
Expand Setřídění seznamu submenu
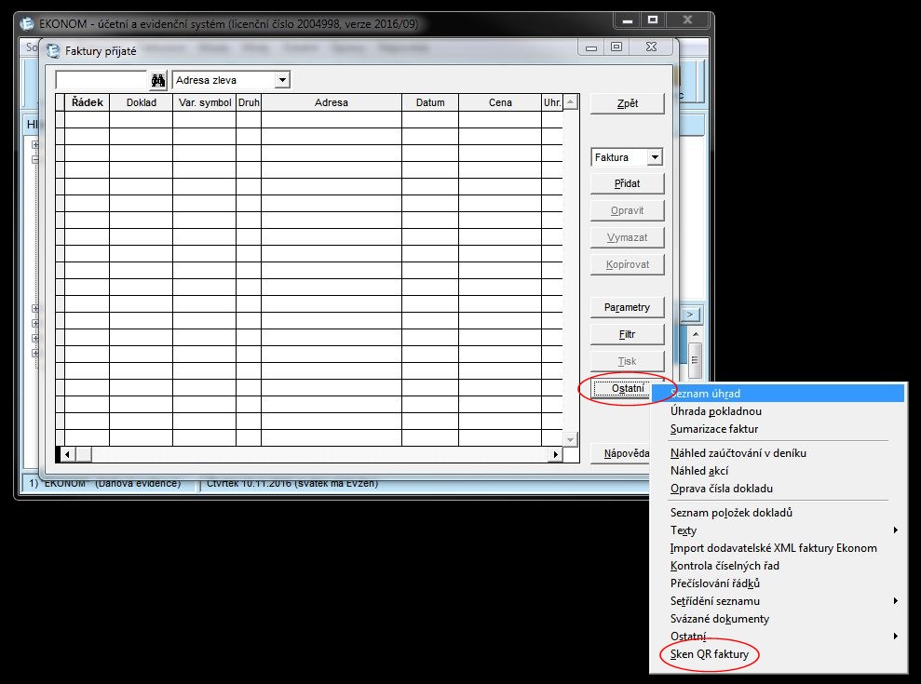point(779,600)
